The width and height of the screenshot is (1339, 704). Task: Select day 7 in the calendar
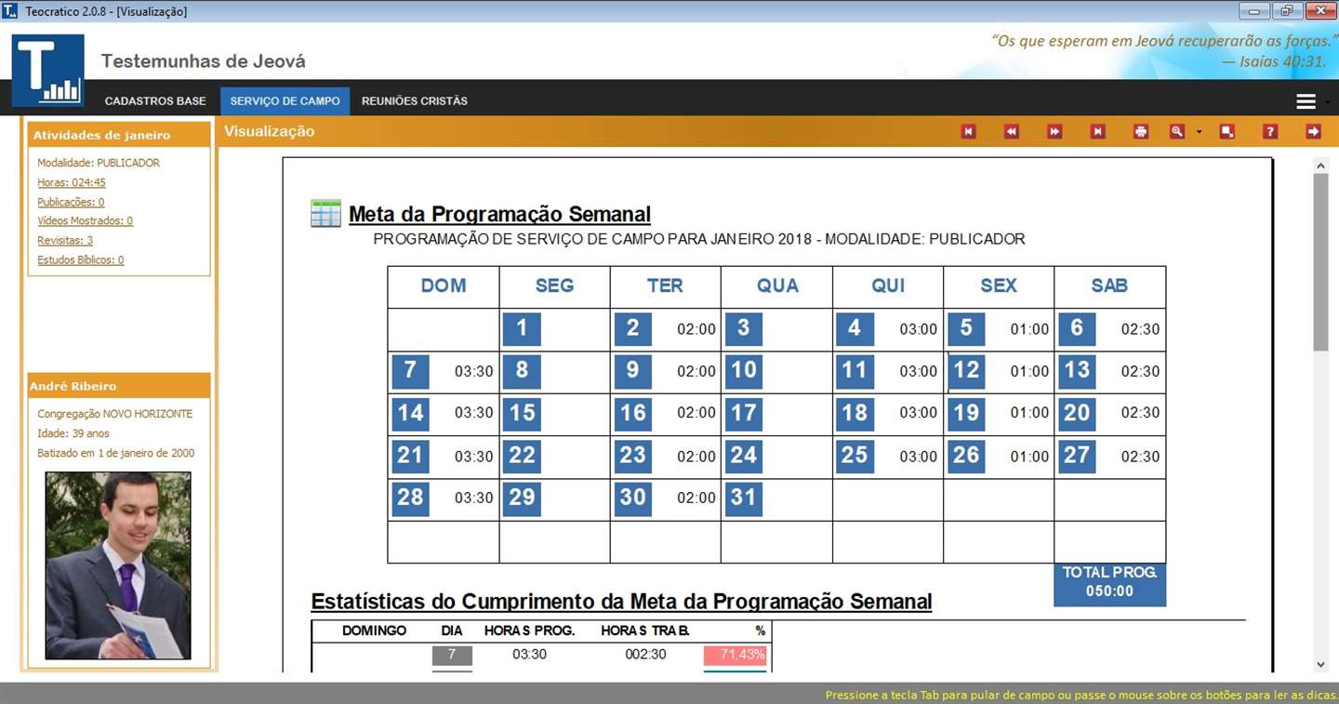410,371
